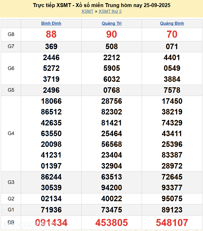Click Bình Định G3 number 86244
The width and height of the screenshot is (203, 231).
pyautogui.click(x=51, y=177)
